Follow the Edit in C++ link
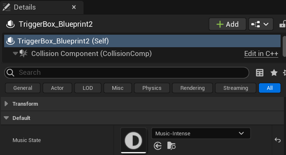 (x=261, y=53)
